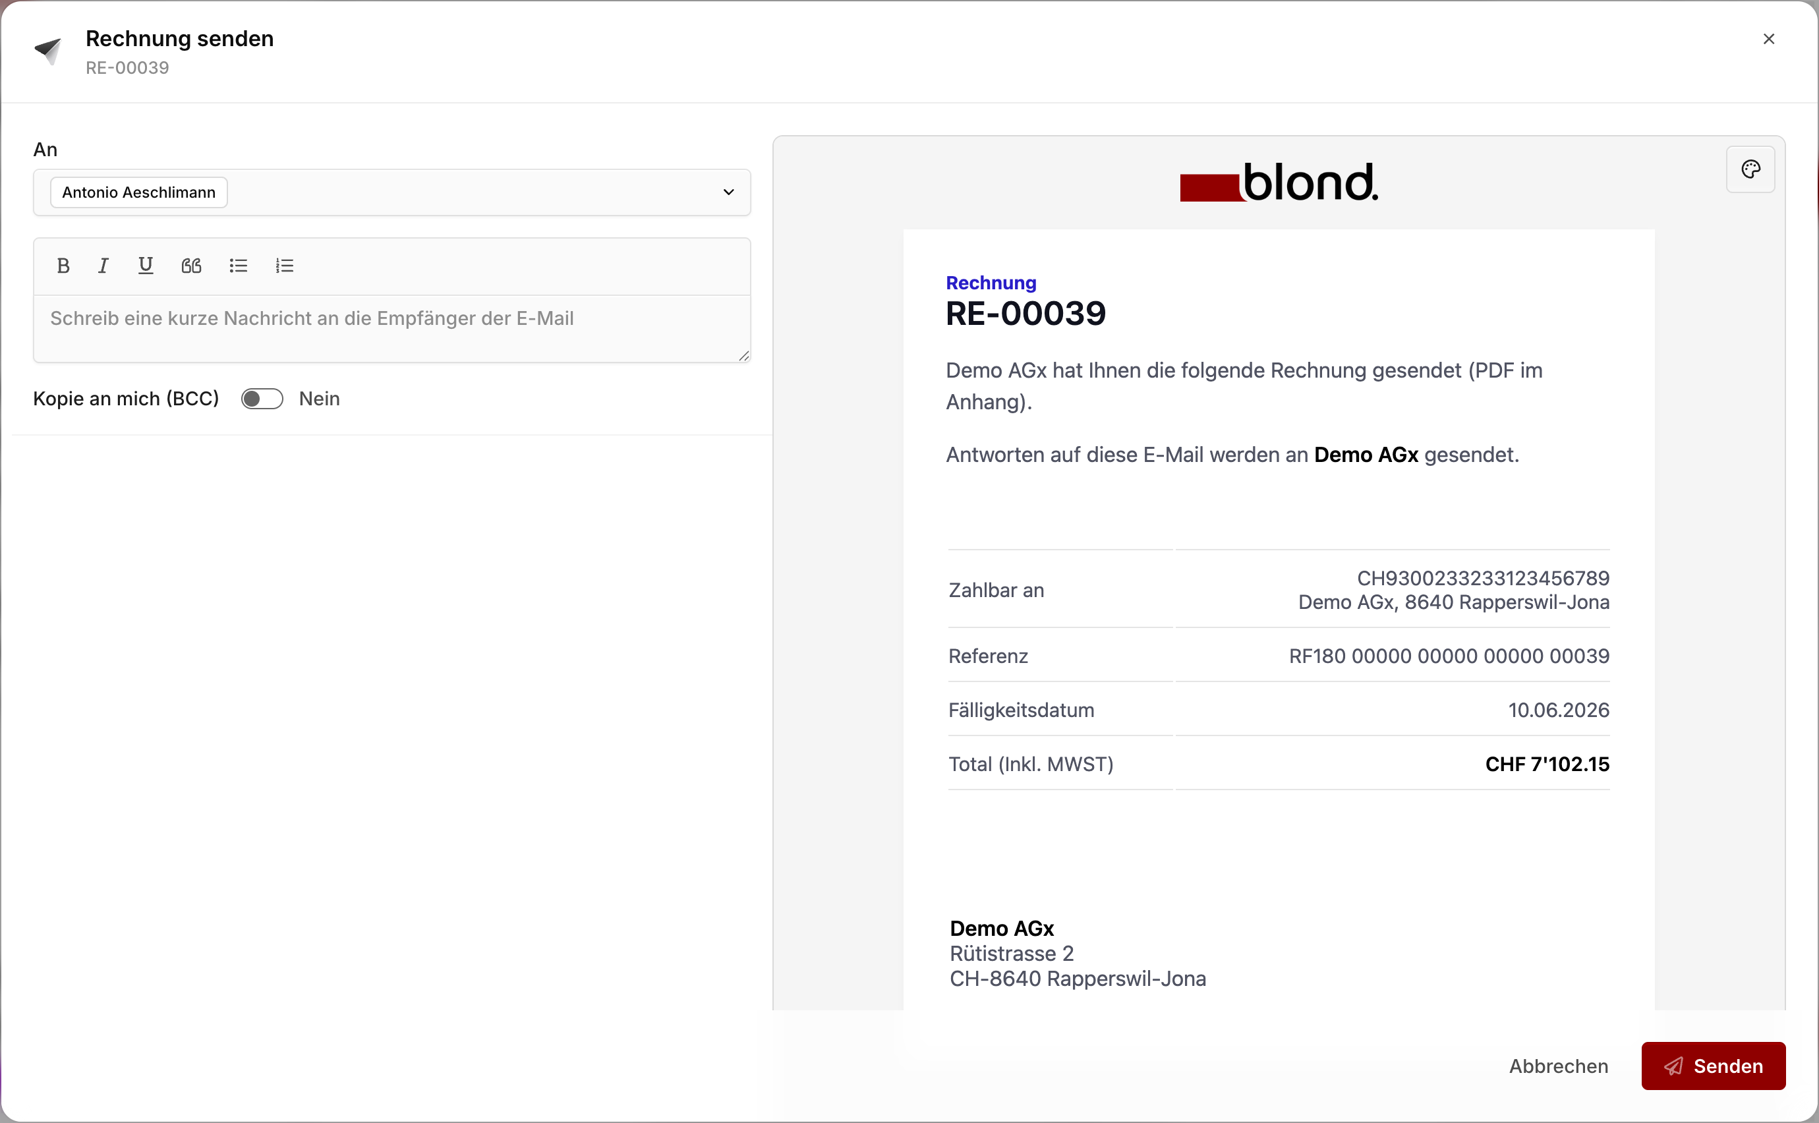Apply italic formatting in the editor
Image resolution: width=1819 pixels, height=1123 pixels.
pos(103,266)
